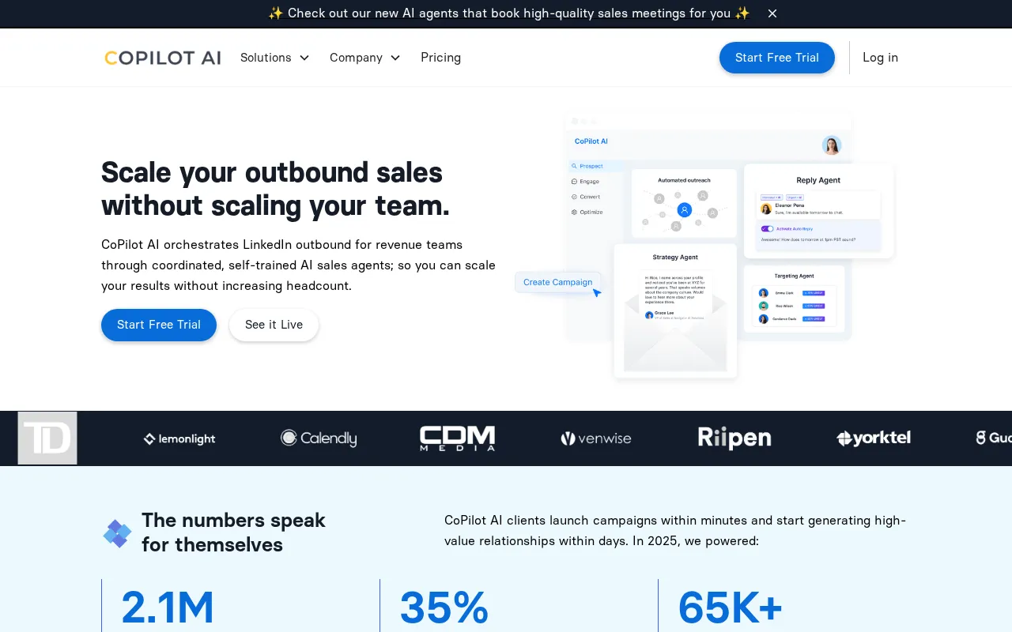Image resolution: width=1012 pixels, height=632 pixels.
Task: Click the paragraph starting "CoPilot AI clients launch"
Action: pyautogui.click(x=675, y=531)
